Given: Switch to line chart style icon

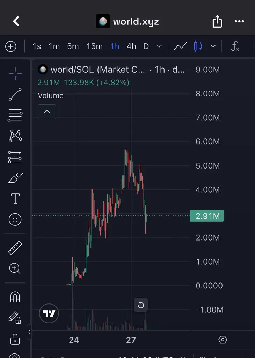Looking at the screenshot, I should click(180, 46).
